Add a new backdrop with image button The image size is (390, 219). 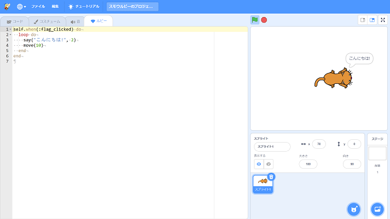coord(378,209)
